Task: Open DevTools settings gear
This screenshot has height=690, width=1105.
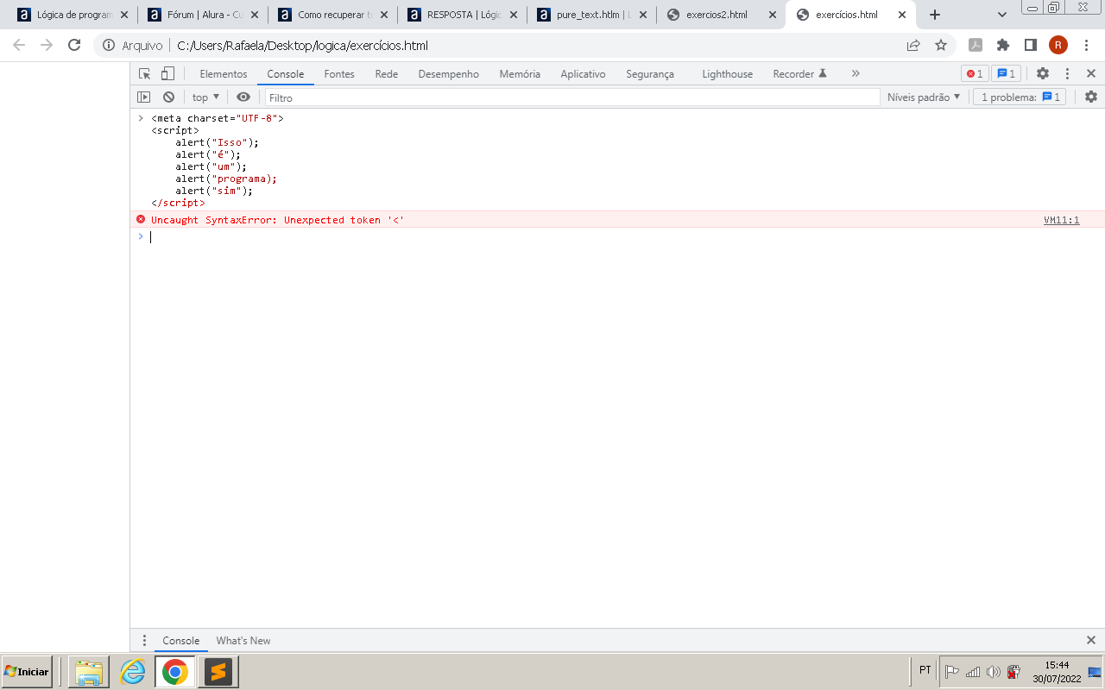Action: pyautogui.click(x=1043, y=74)
